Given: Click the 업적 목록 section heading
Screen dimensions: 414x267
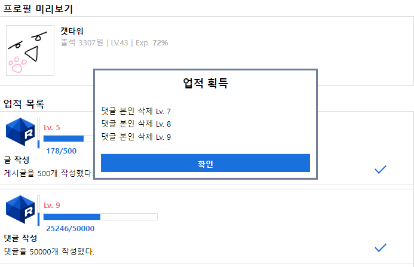Looking at the screenshot, I should [x=24, y=104].
